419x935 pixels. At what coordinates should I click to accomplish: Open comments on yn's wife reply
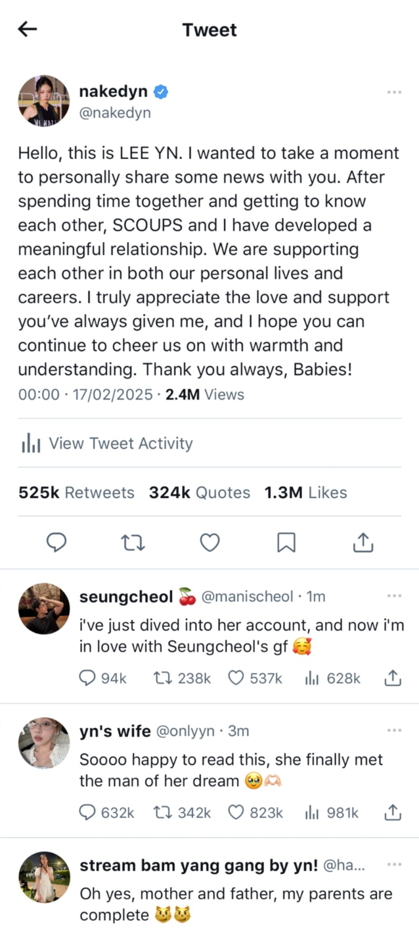pyautogui.click(x=87, y=812)
